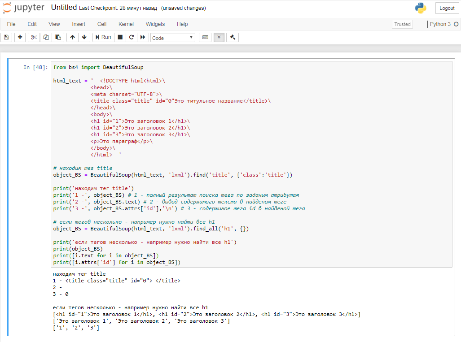This screenshot has height=342, width=461.
Task: Restart the kernel icon
Action: pos(132,37)
